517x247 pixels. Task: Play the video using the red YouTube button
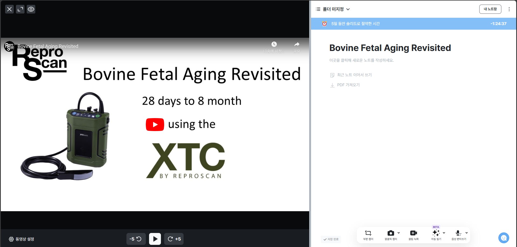tap(155, 124)
